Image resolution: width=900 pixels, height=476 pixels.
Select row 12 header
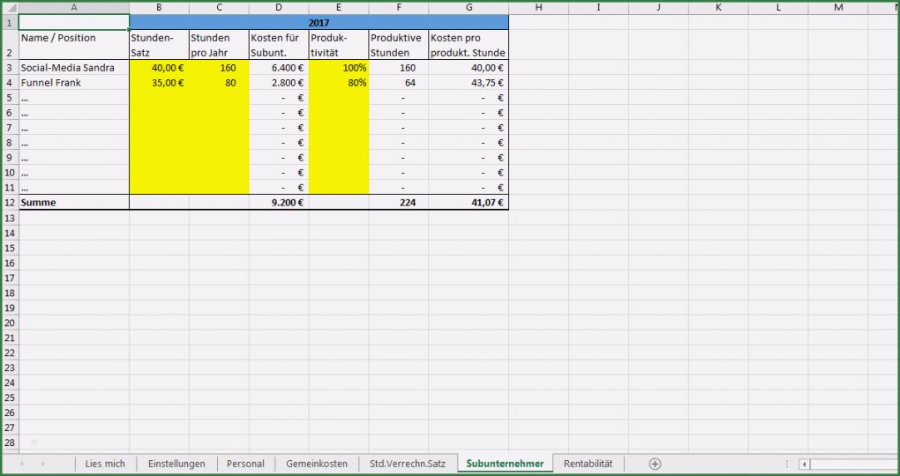click(10, 203)
